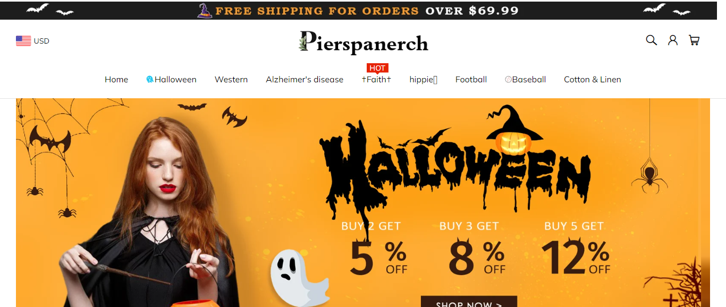Viewport: 726px width, 307px height.
Task: Click the SHOP NOW button
Action: pyautogui.click(x=469, y=302)
